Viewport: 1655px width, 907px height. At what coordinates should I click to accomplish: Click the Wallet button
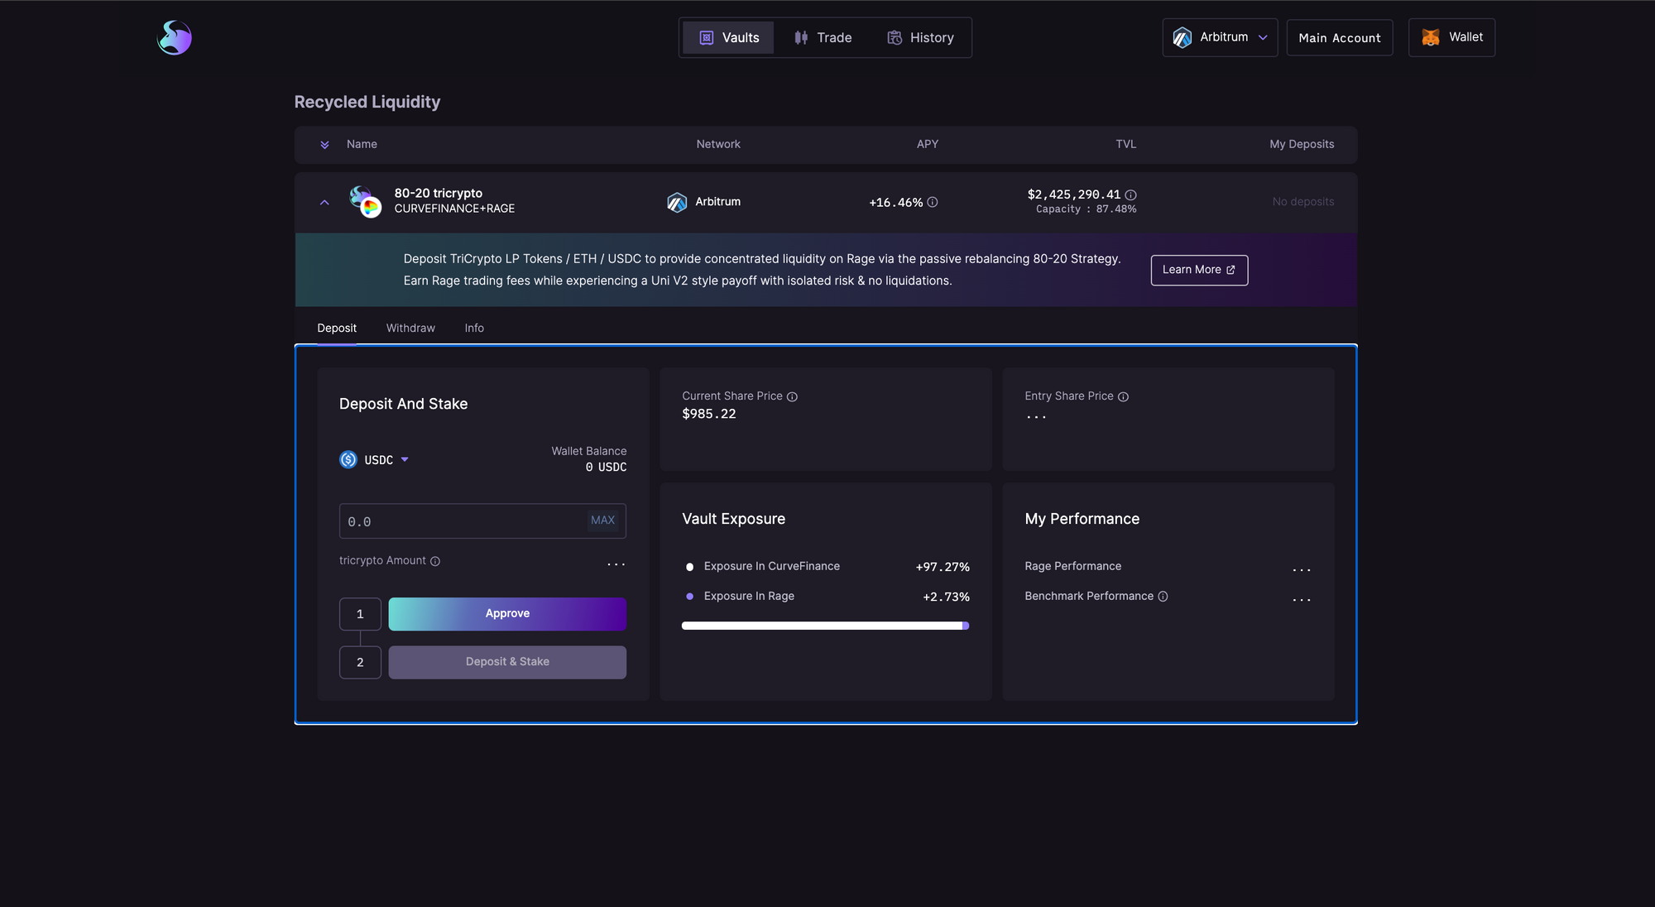click(x=1451, y=37)
